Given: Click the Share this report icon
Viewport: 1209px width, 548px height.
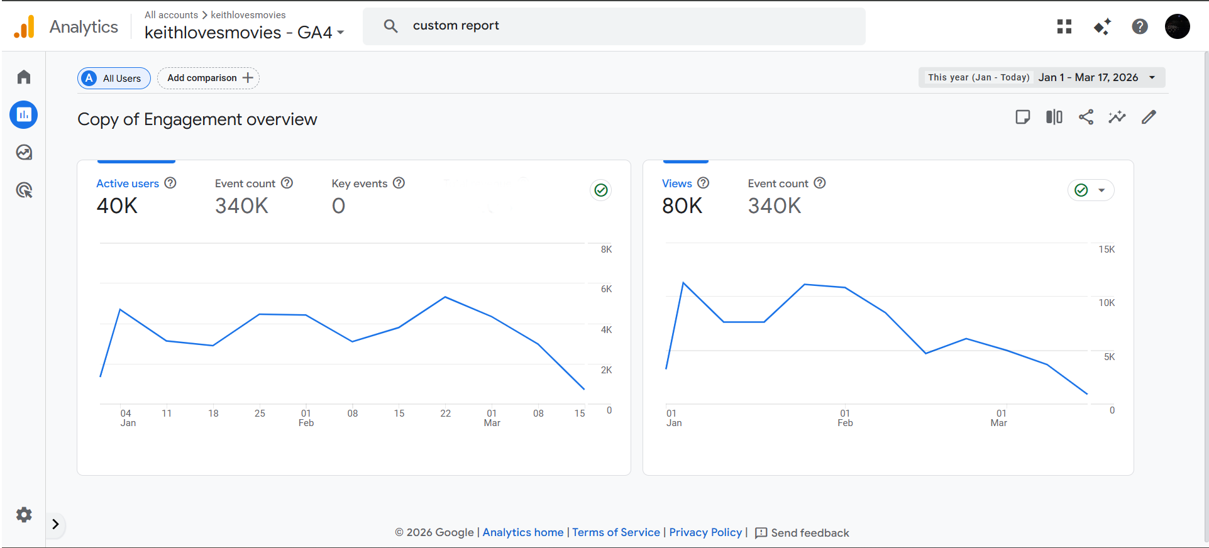Looking at the screenshot, I should [1086, 117].
